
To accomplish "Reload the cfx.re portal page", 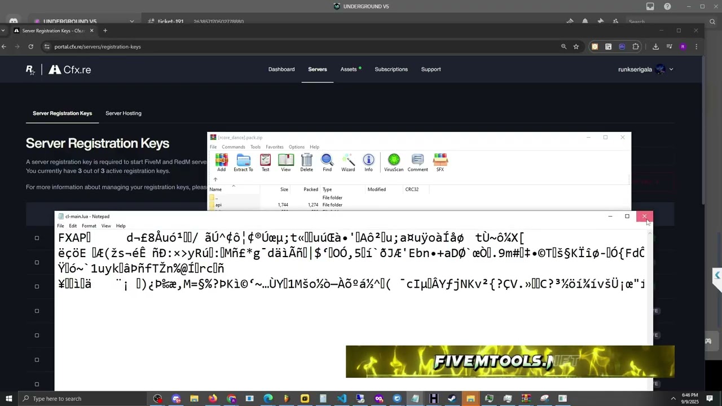I will (x=30, y=47).
